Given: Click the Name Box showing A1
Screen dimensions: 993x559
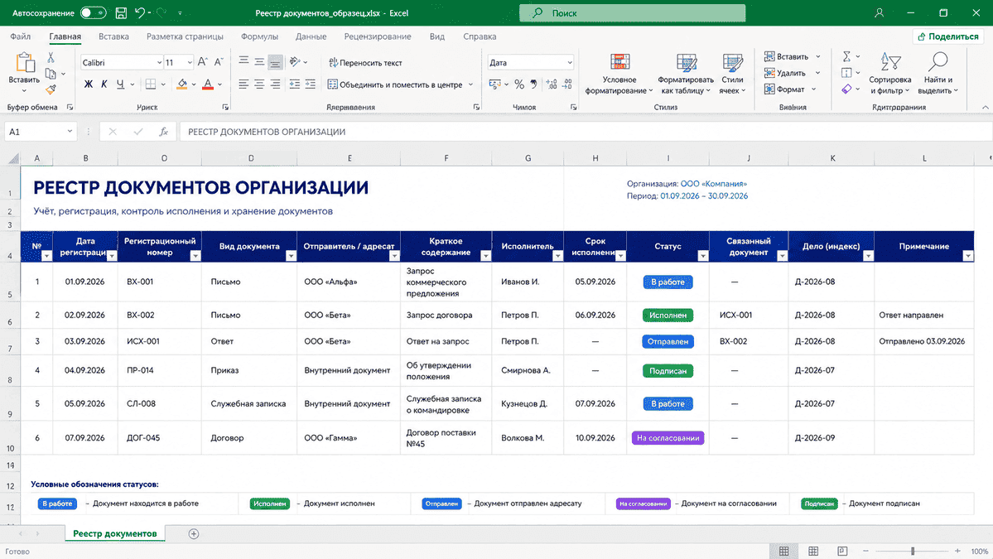Looking at the screenshot, I should tap(41, 132).
